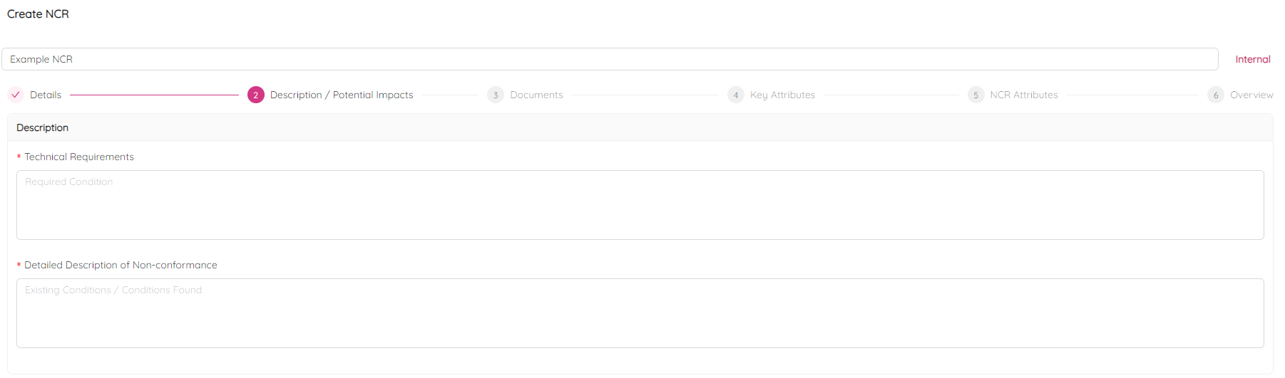Click into the Required Condition text area
Viewport: 1285px width, 378px height.
point(640,205)
